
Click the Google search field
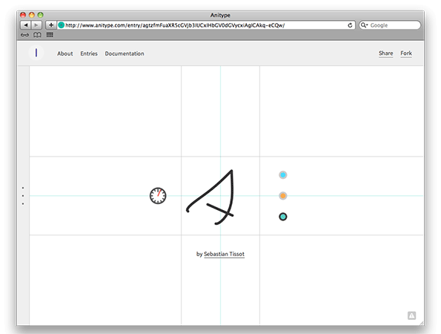pos(390,25)
